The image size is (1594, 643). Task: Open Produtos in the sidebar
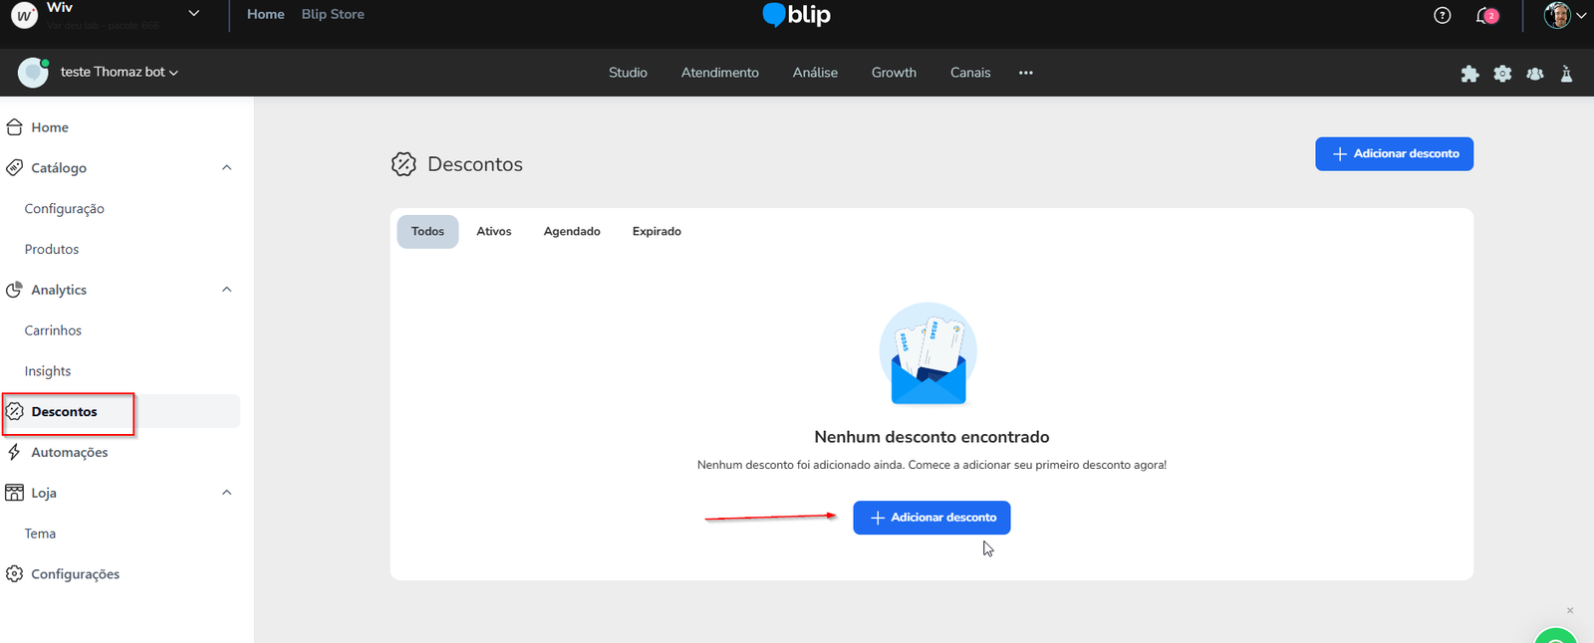[52, 250]
